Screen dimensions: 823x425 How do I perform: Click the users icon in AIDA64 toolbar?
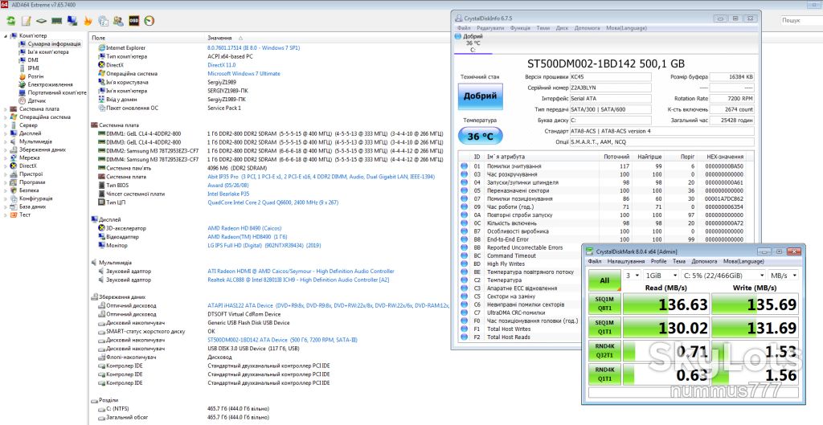(x=119, y=21)
